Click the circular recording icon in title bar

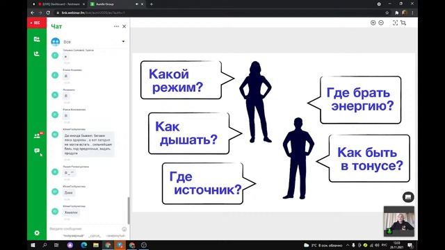click(x=378, y=4)
